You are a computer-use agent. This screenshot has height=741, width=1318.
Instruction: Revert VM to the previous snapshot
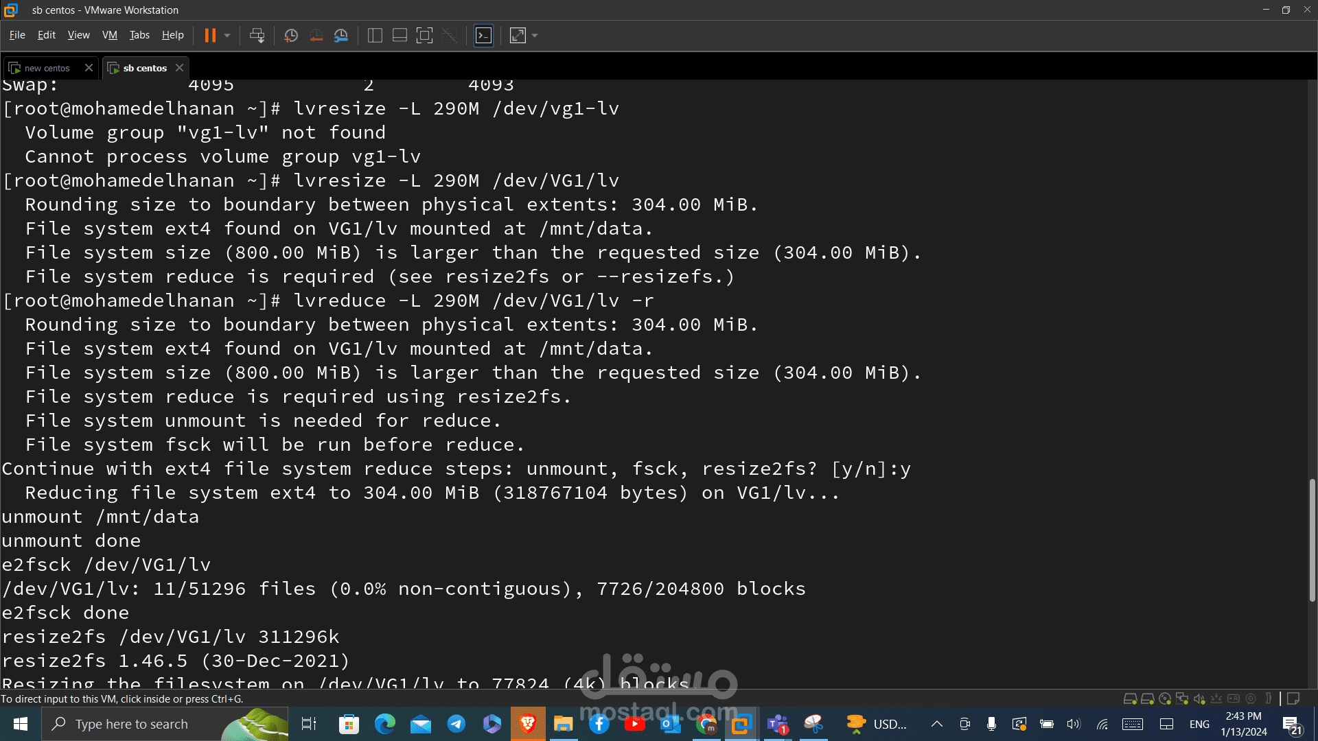pos(316,36)
